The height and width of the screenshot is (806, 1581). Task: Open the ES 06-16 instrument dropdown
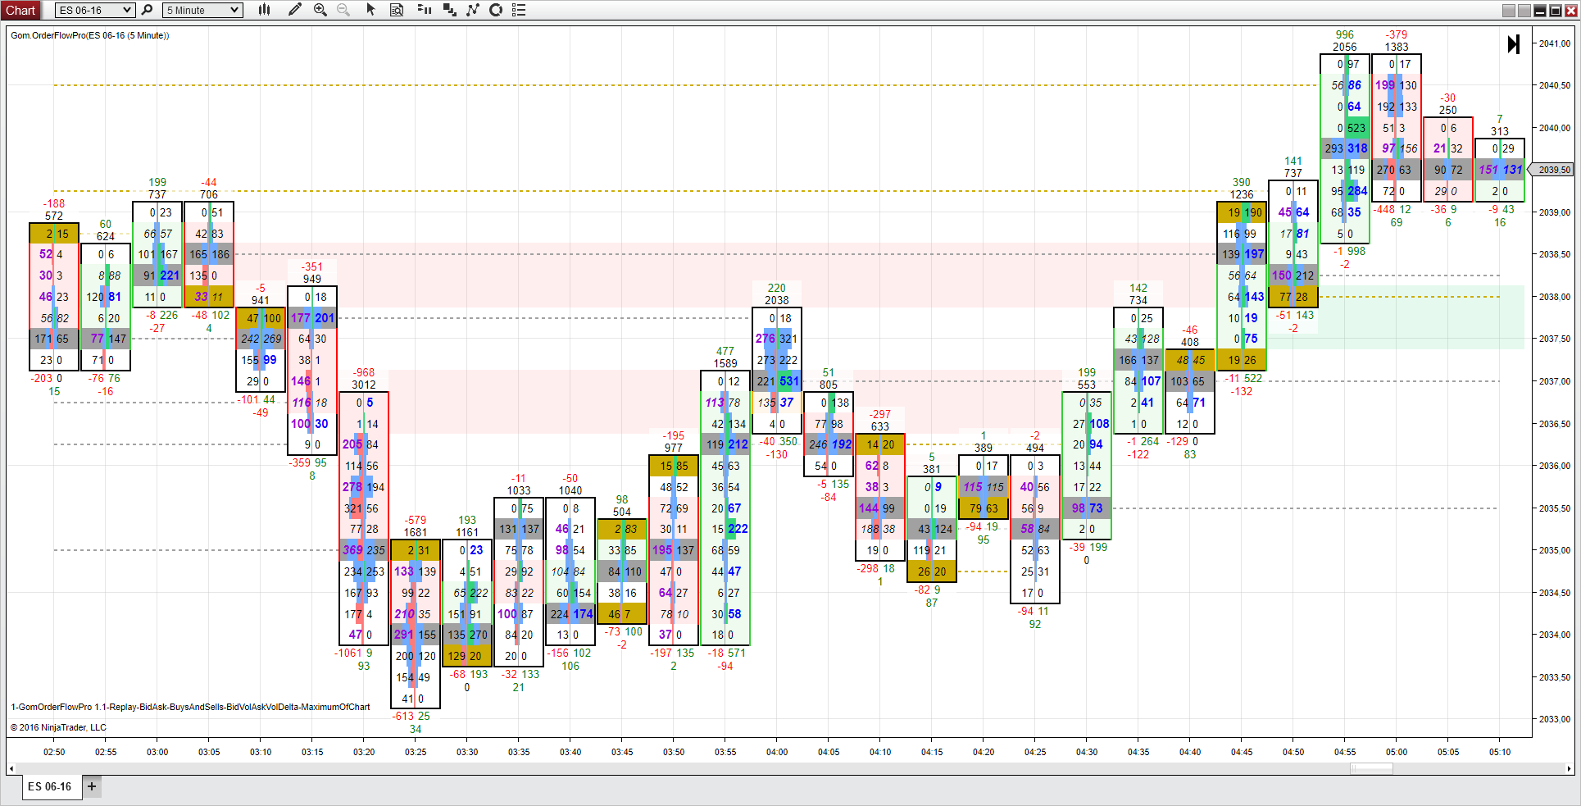point(94,10)
